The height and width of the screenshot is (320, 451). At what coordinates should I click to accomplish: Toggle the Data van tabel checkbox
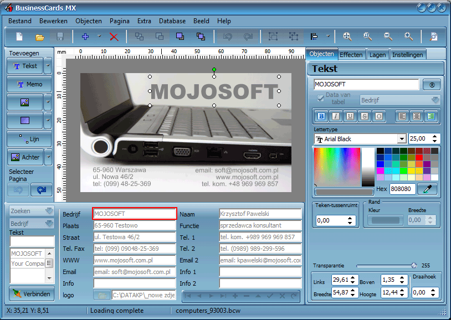click(x=320, y=99)
